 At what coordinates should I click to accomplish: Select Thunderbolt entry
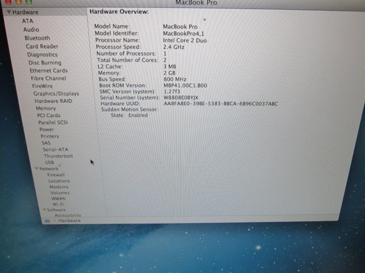[58, 156]
